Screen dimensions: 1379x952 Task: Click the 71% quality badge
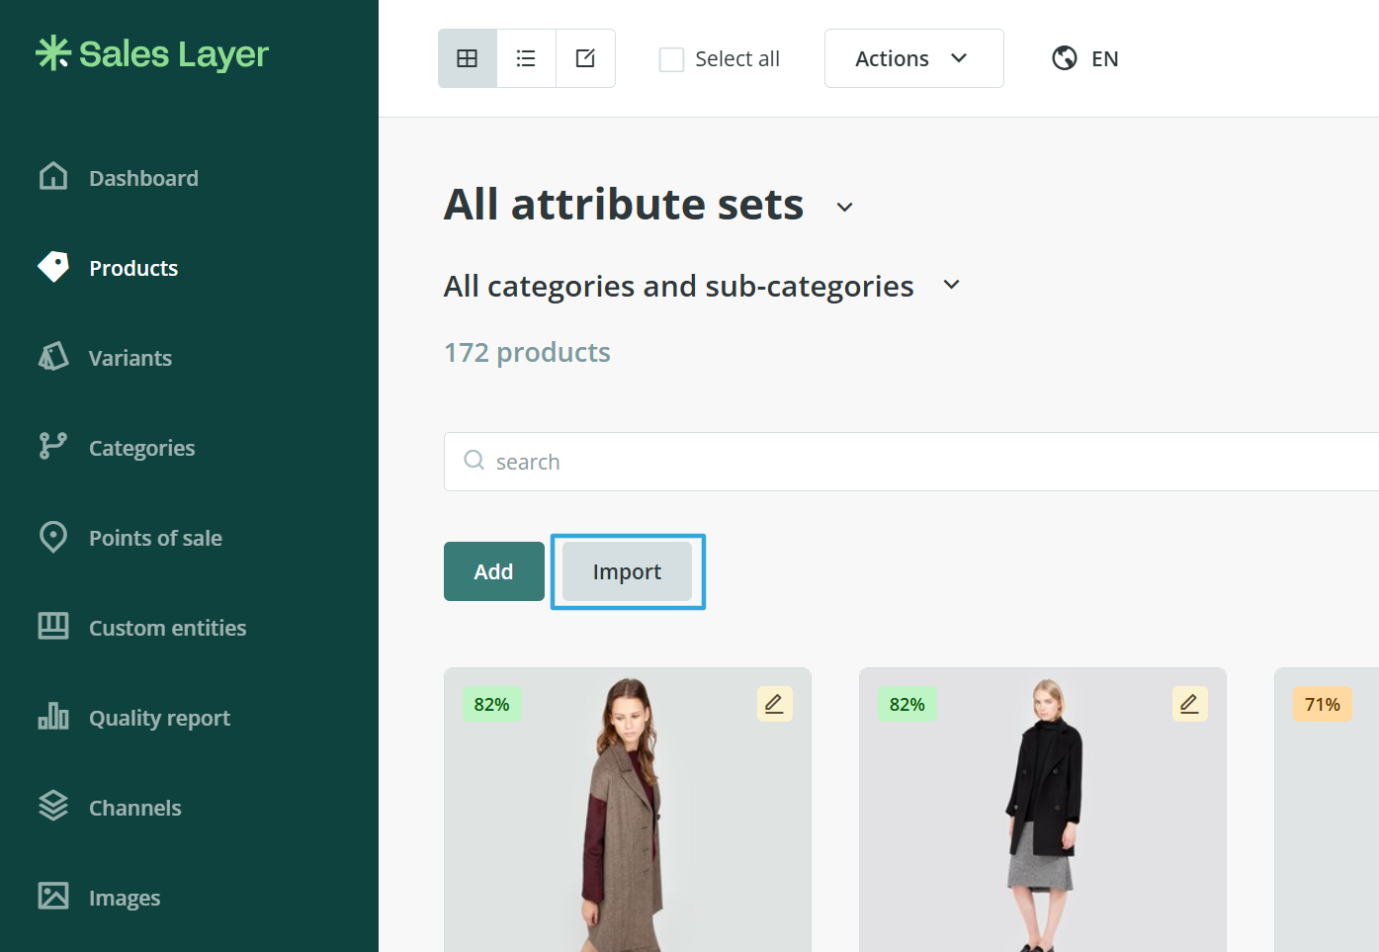tap(1322, 704)
